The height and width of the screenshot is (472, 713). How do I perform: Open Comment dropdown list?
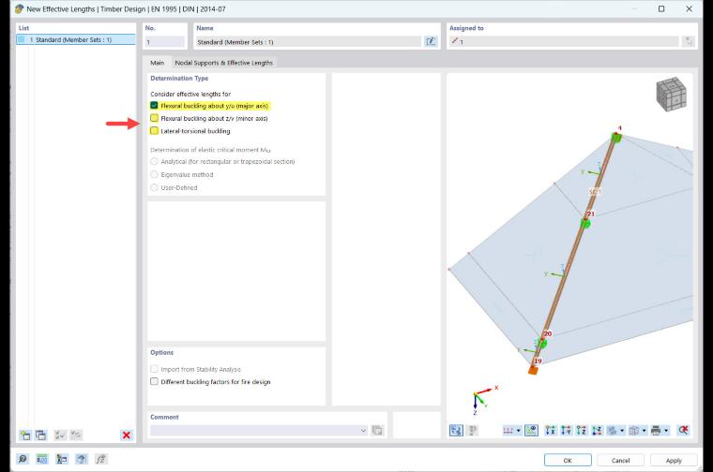(x=363, y=430)
